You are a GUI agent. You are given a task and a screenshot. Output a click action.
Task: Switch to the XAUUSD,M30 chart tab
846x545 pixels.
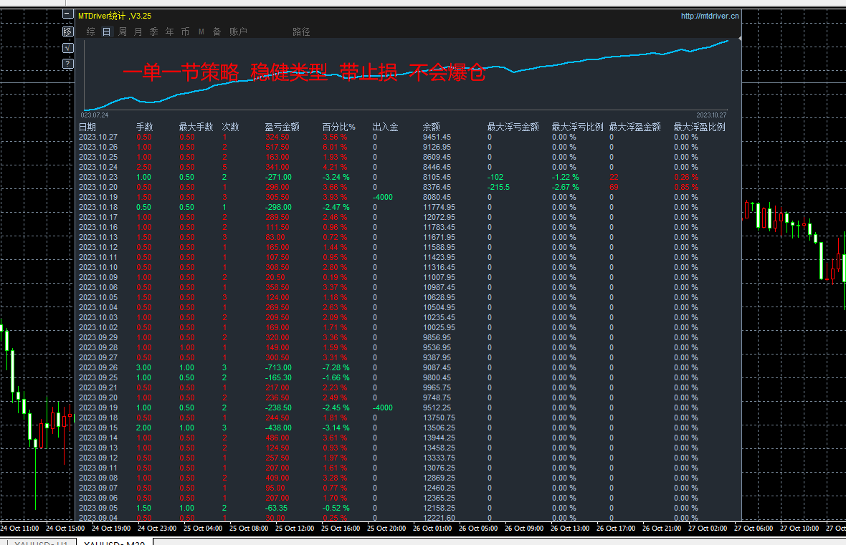[x=115, y=542]
